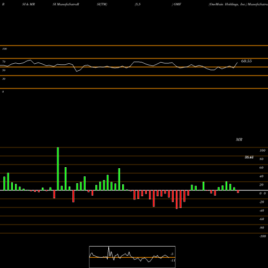Select the RSI axis label 50
Viewport: 268px width, 268px height.
[x=4, y=70]
